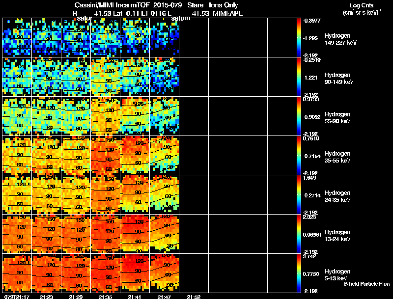Click the '-0.3977' color scale value
Screen dimensions: 393x299
[x=312, y=21]
